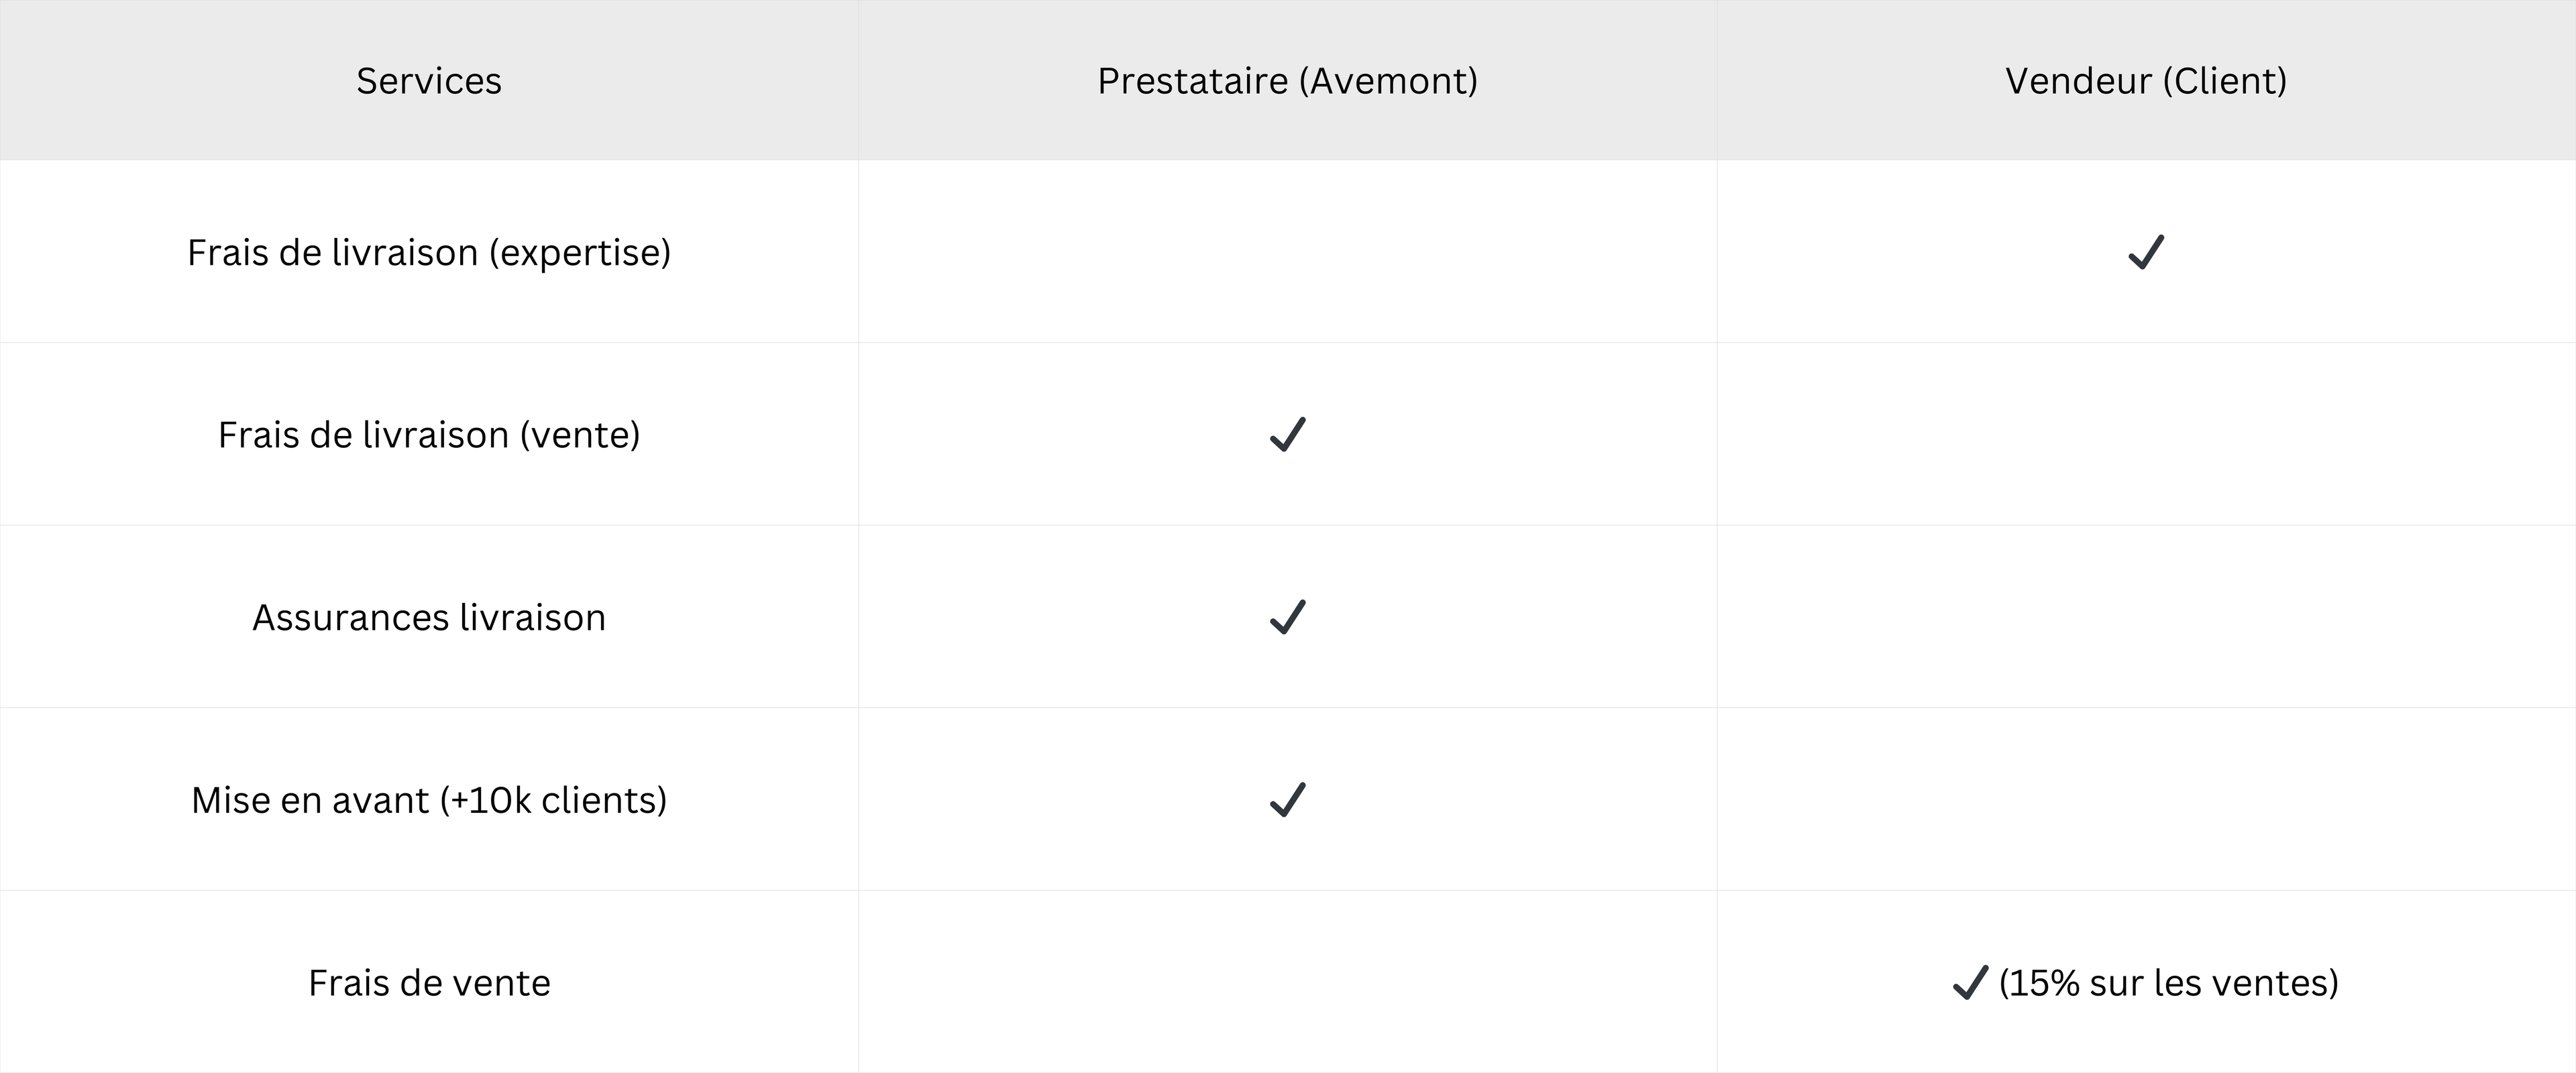The width and height of the screenshot is (2576, 1073).
Task: Click the checkmark in the Frais de vente row
Action: [1969, 982]
